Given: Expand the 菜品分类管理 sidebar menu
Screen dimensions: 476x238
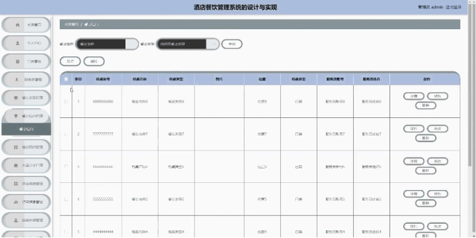Looking at the screenshot, I should point(26,165).
